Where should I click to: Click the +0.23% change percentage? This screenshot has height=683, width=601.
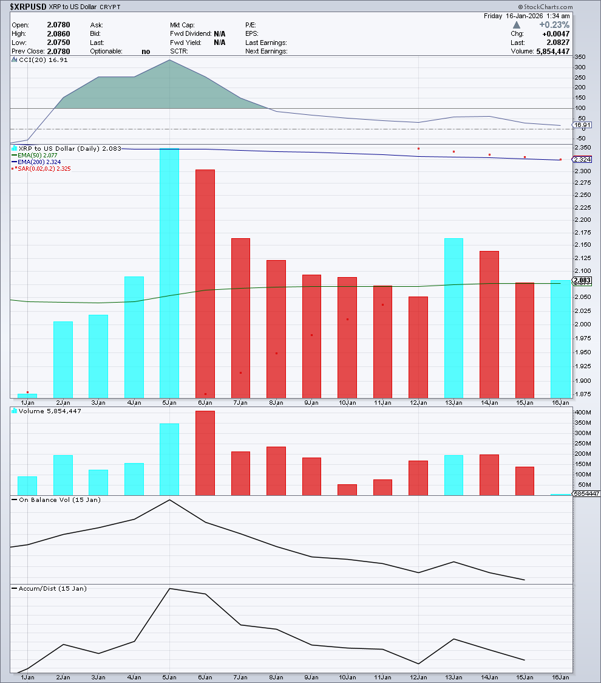pos(554,25)
